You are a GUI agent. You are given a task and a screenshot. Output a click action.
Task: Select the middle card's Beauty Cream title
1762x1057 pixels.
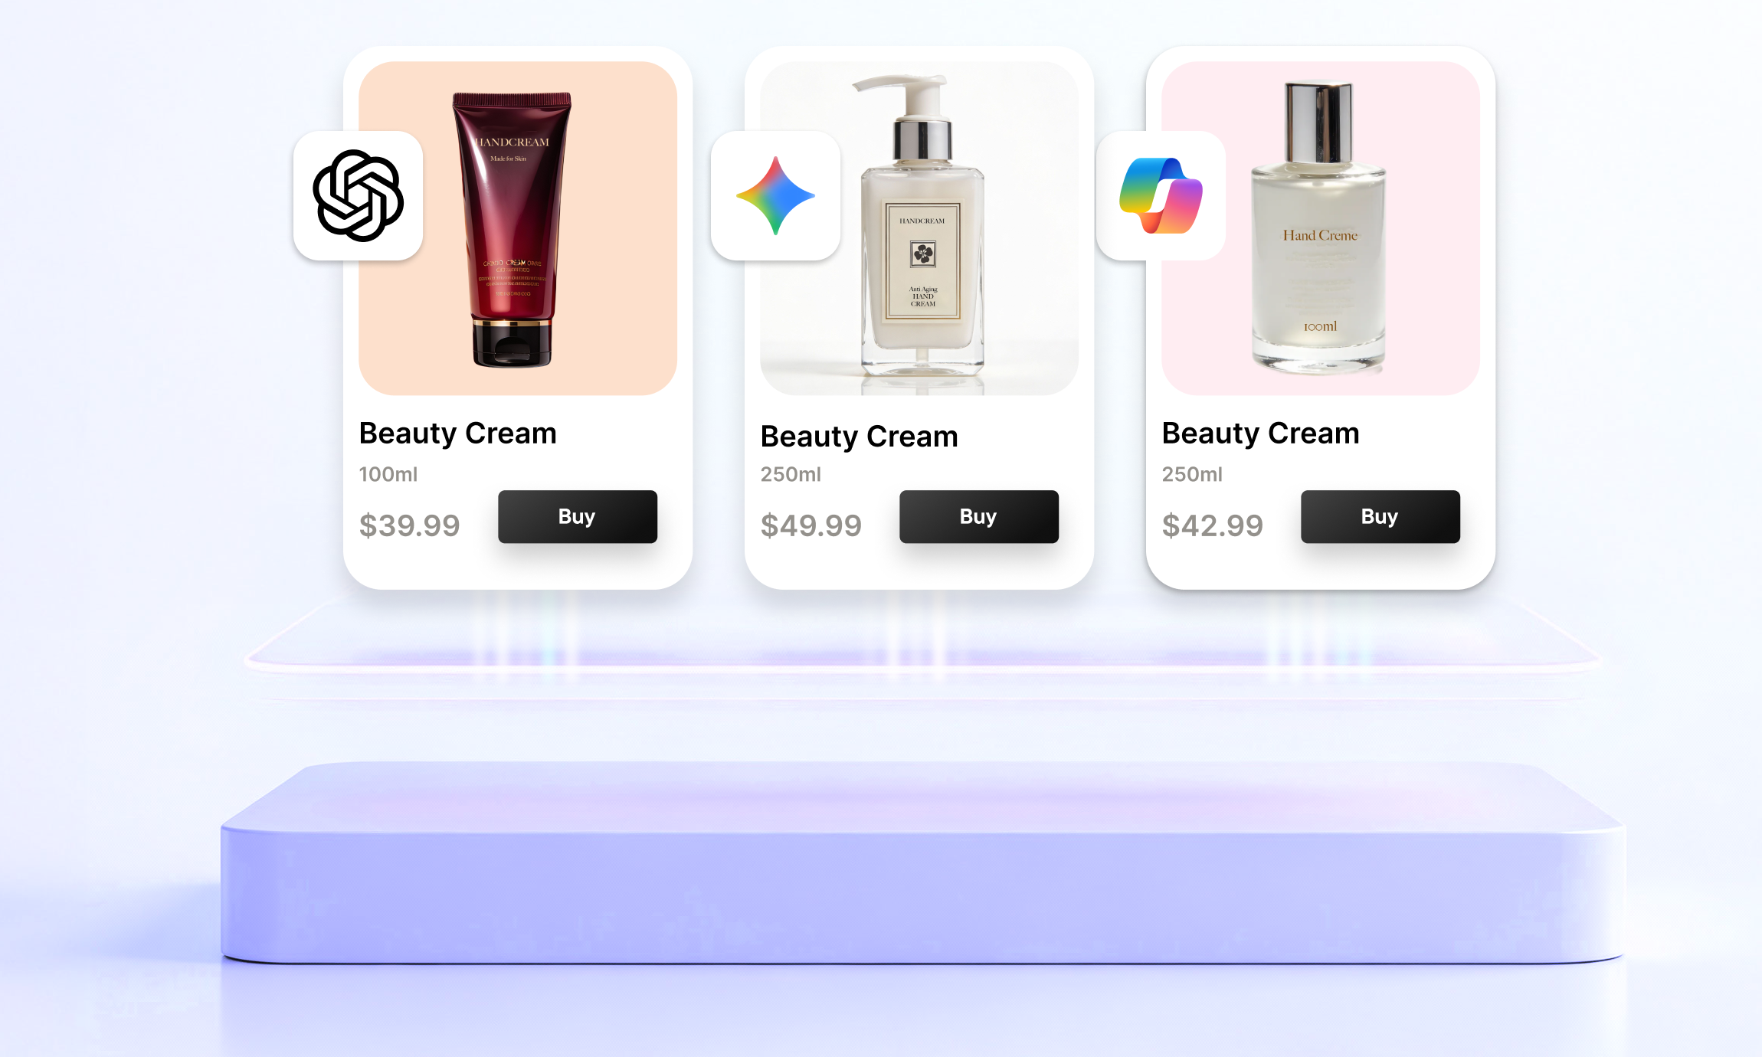(859, 437)
